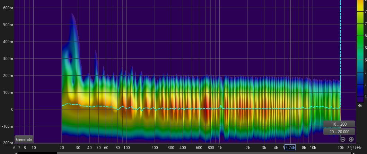Click the 1k frequency axis label
The height and width of the screenshot is (154, 367).
point(220,148)
